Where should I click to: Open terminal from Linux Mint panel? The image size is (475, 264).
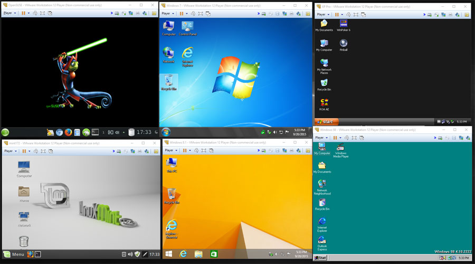coord(38,255)
